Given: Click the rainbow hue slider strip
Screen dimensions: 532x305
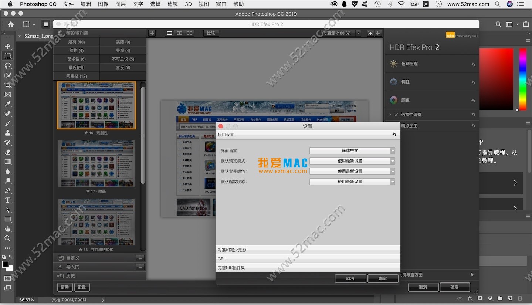Looking at the screenshot, I should tap(522, 79).
